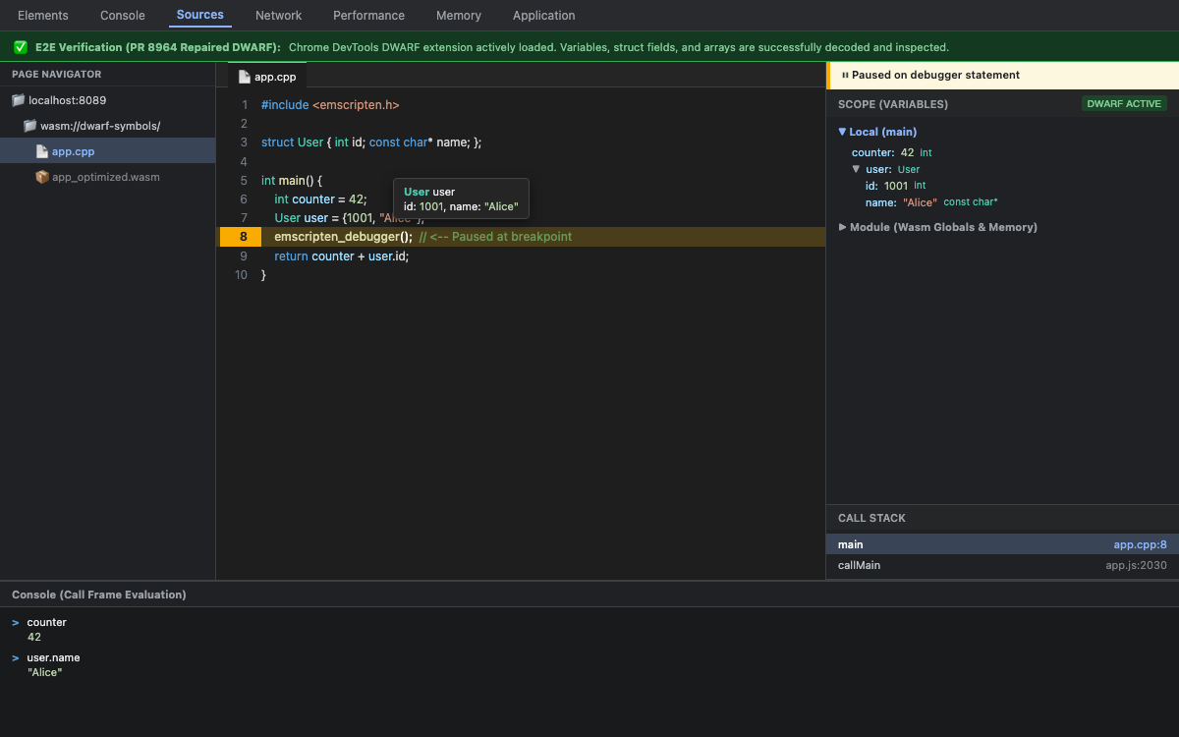
Task: Click the 'return counter + user.id;' line
Action: (341, 256)
